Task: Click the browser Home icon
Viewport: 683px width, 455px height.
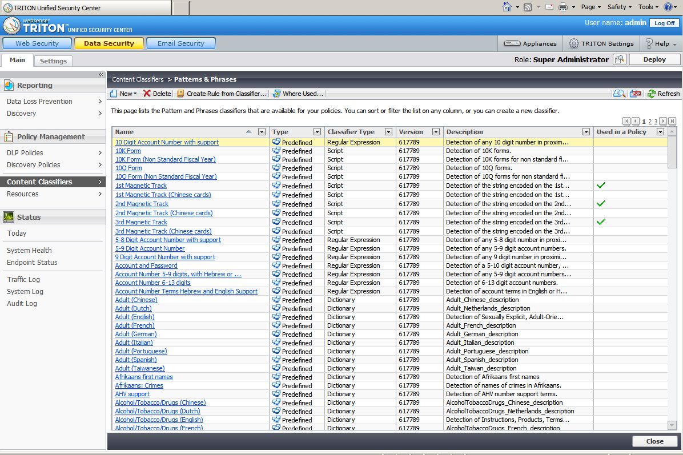Action: [507, 7]
